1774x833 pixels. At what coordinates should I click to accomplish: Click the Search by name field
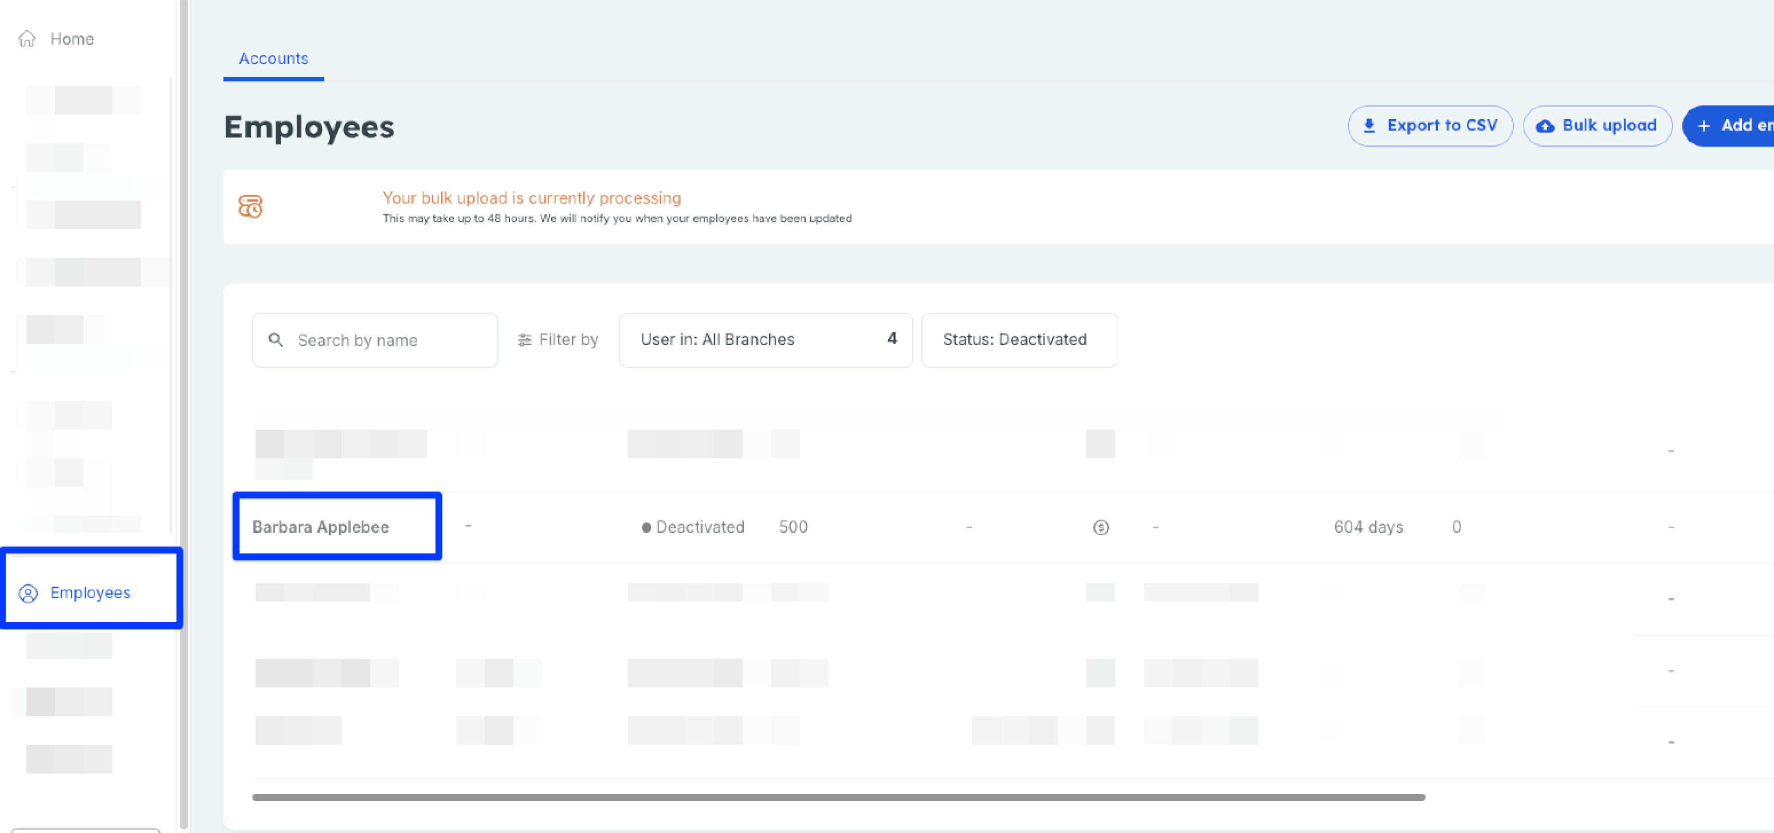[x=375, y=340]
